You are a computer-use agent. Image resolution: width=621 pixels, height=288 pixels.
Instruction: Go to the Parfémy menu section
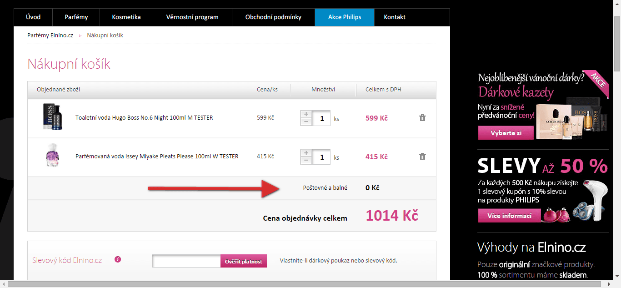(76, 17)
